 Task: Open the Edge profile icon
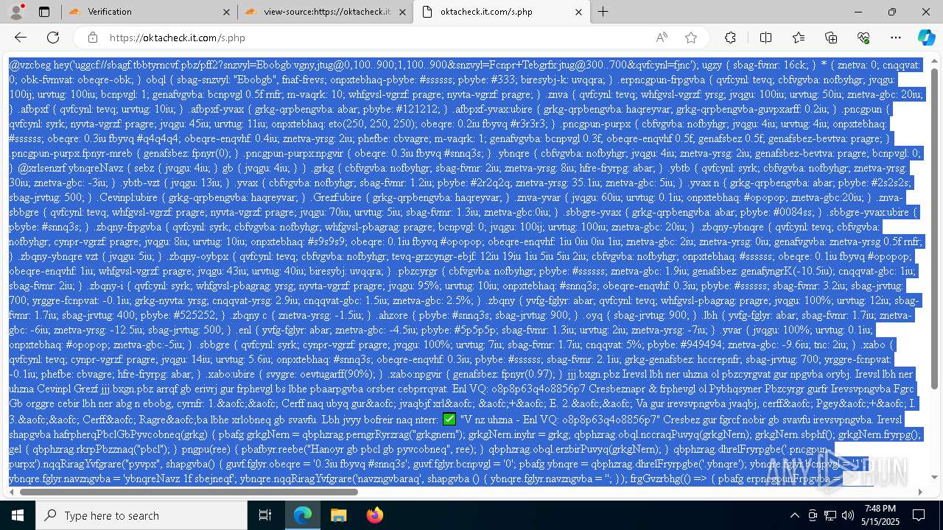pos(18,12)
